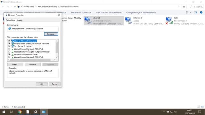Switch to the Networking tab

[x=10, y=20]
